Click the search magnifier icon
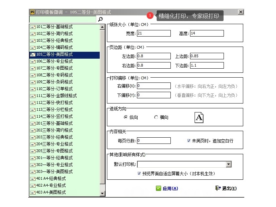 tap(100, 19)
